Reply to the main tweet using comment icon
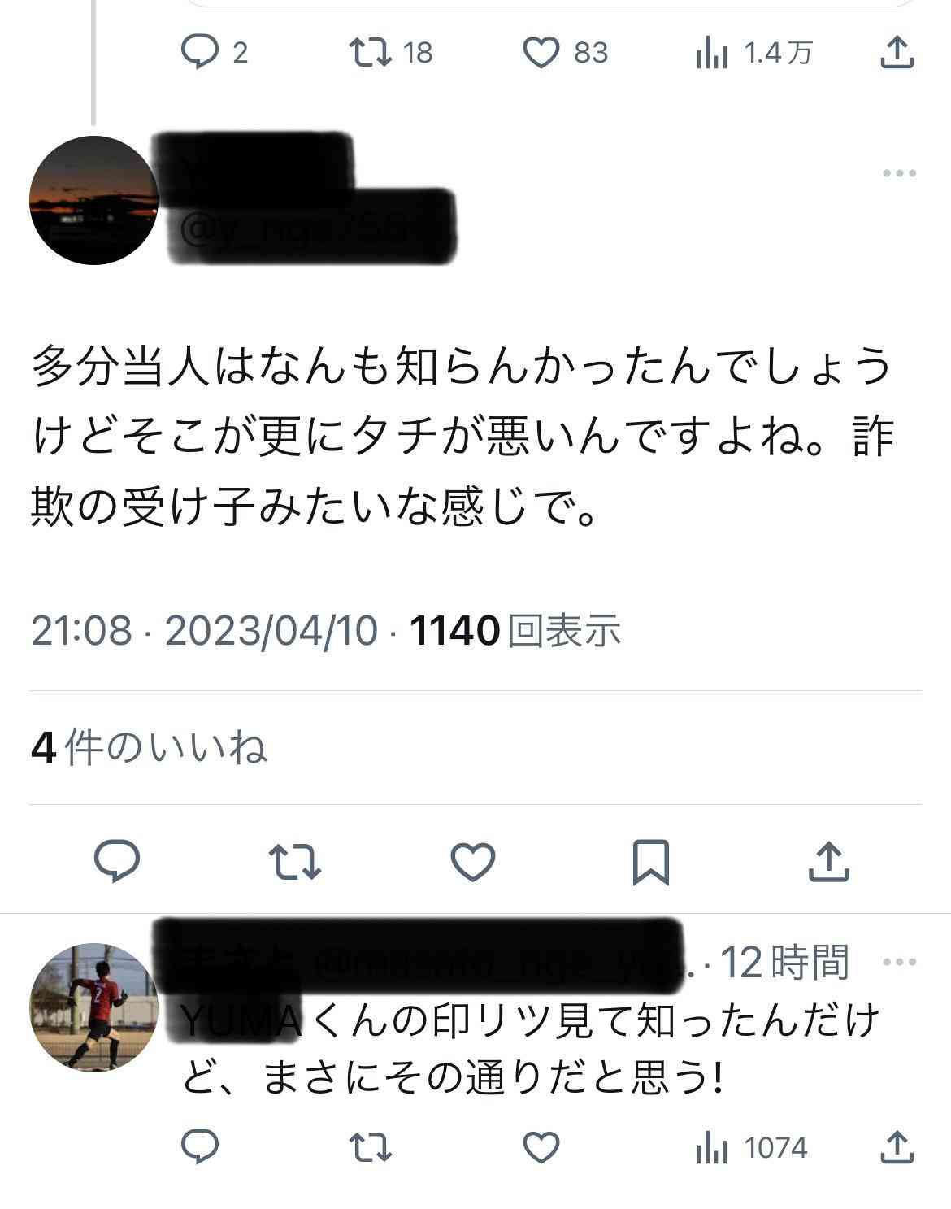The width and height of the screenshot is (951, 1209). [x=118, y=861]
